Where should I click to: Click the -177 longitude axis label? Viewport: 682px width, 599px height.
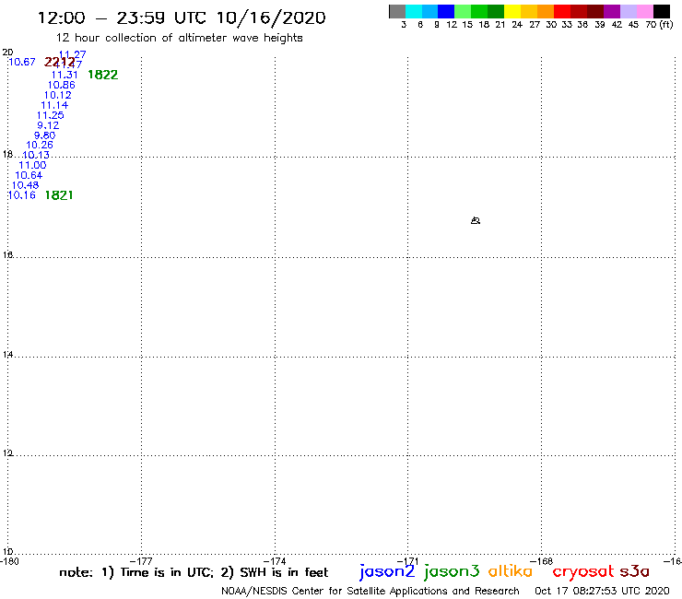pyautogui.click(x=142, y=561)
